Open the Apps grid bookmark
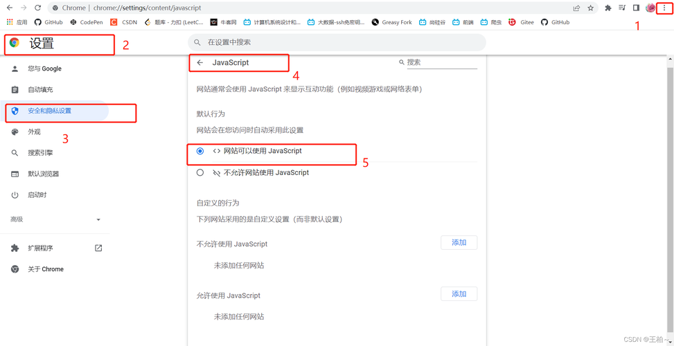The width and height of the screenshot is (674, 346). click(x=17, y=22)
